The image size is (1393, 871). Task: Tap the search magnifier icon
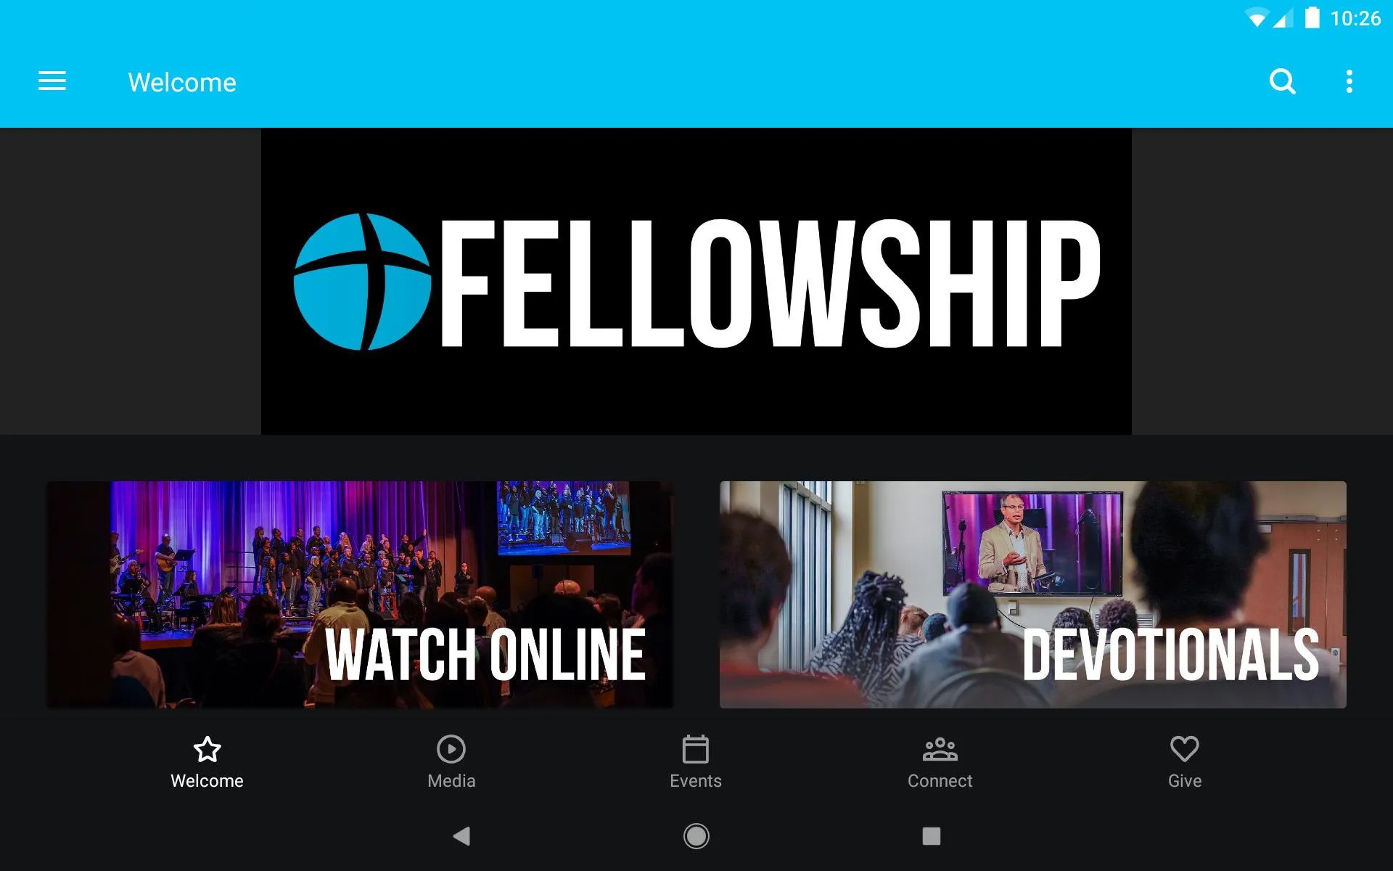[1282, 82]
